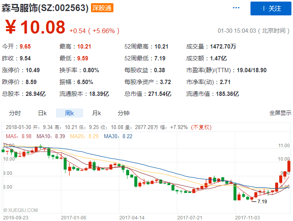The height and width of the screenshot is (221, 293).
Task: Click the x-axis date label 2017-07-21
Action: [190, 217]
